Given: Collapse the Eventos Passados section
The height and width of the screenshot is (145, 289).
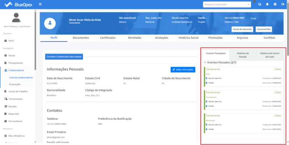Looking at the screenshot, I should click(205, 62).
